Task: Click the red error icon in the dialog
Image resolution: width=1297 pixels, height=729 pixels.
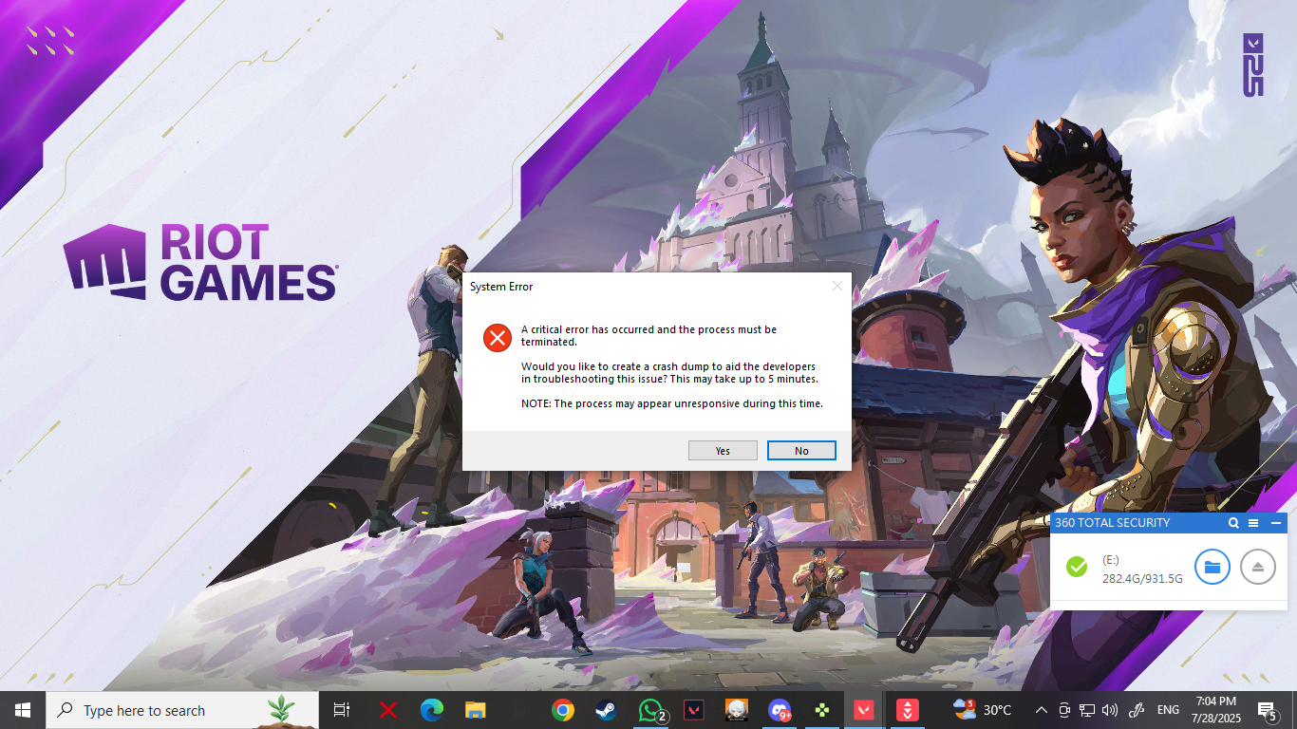Action: point(497,337)
